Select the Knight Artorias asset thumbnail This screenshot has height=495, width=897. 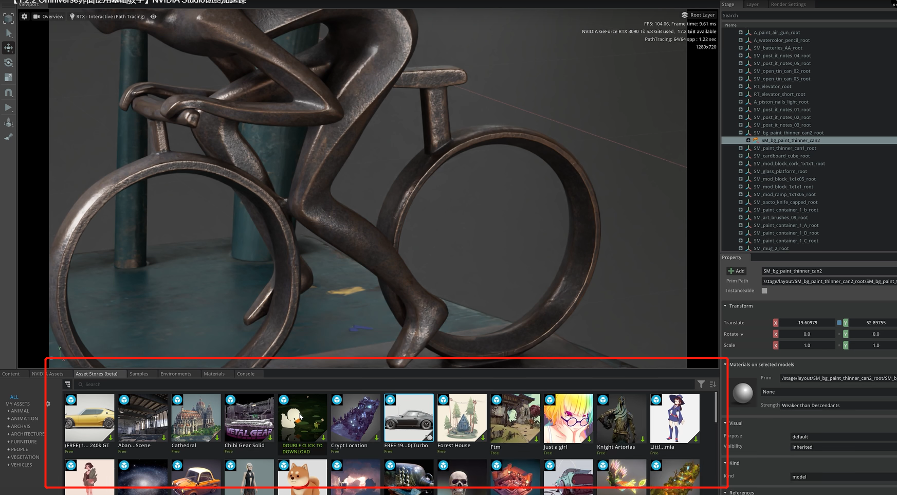point(621,418)
